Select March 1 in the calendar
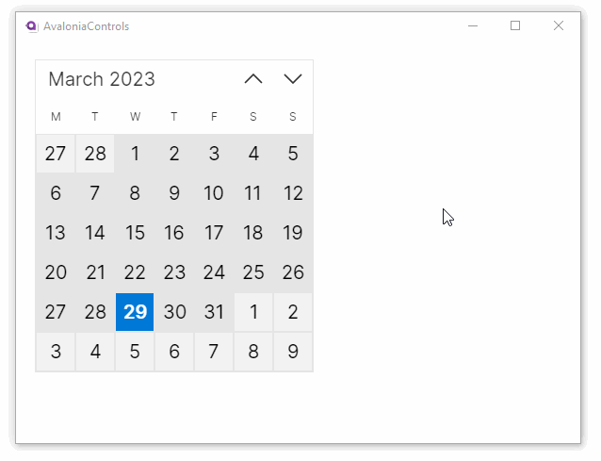The height and width of the screenshot is (461, 601). point(135,154)
